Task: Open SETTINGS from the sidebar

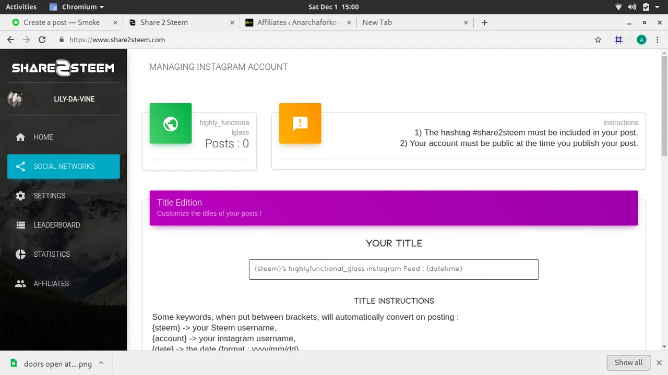Action: 63,196
